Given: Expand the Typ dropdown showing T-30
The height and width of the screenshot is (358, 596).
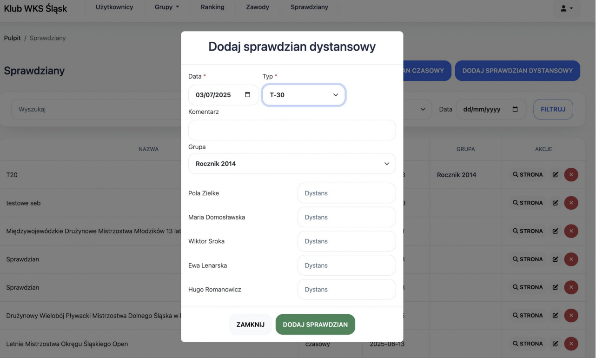Looking at the screenshot, I should (x=304, y=95).
